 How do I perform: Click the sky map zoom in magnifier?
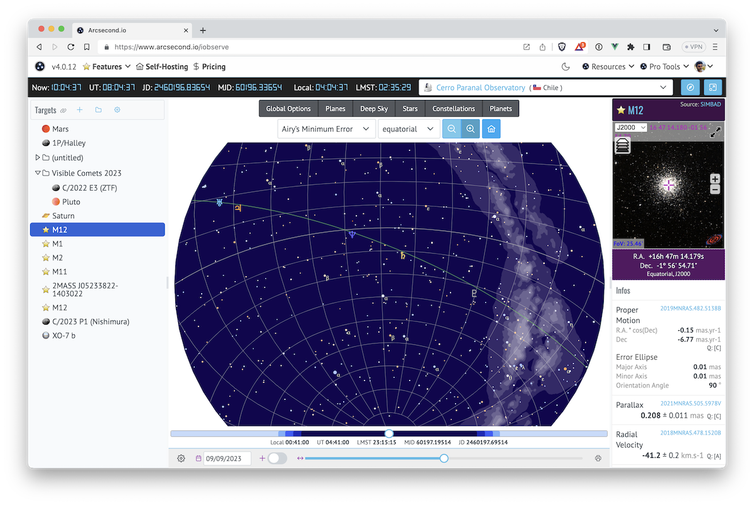(470, 129)
